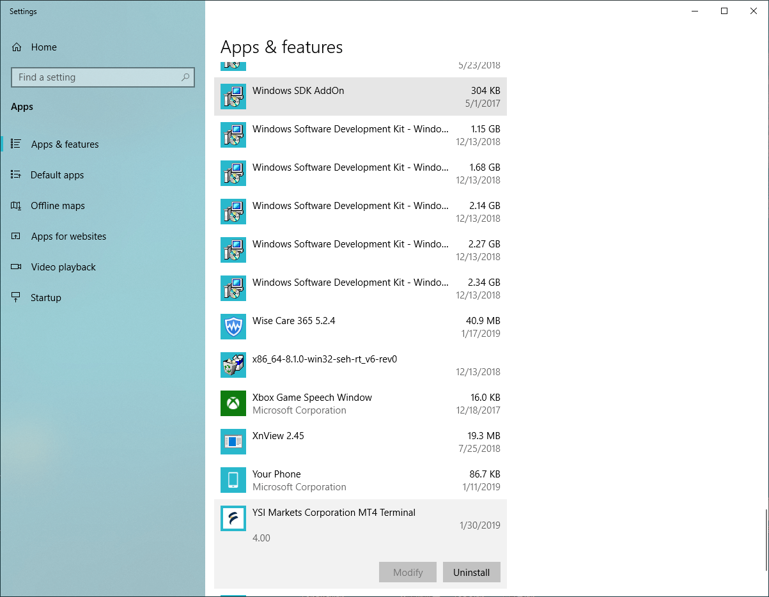This screenshot has height=597, width=769.
Task: Click the 40.9 MB size value
Action: tap(483, 321)
